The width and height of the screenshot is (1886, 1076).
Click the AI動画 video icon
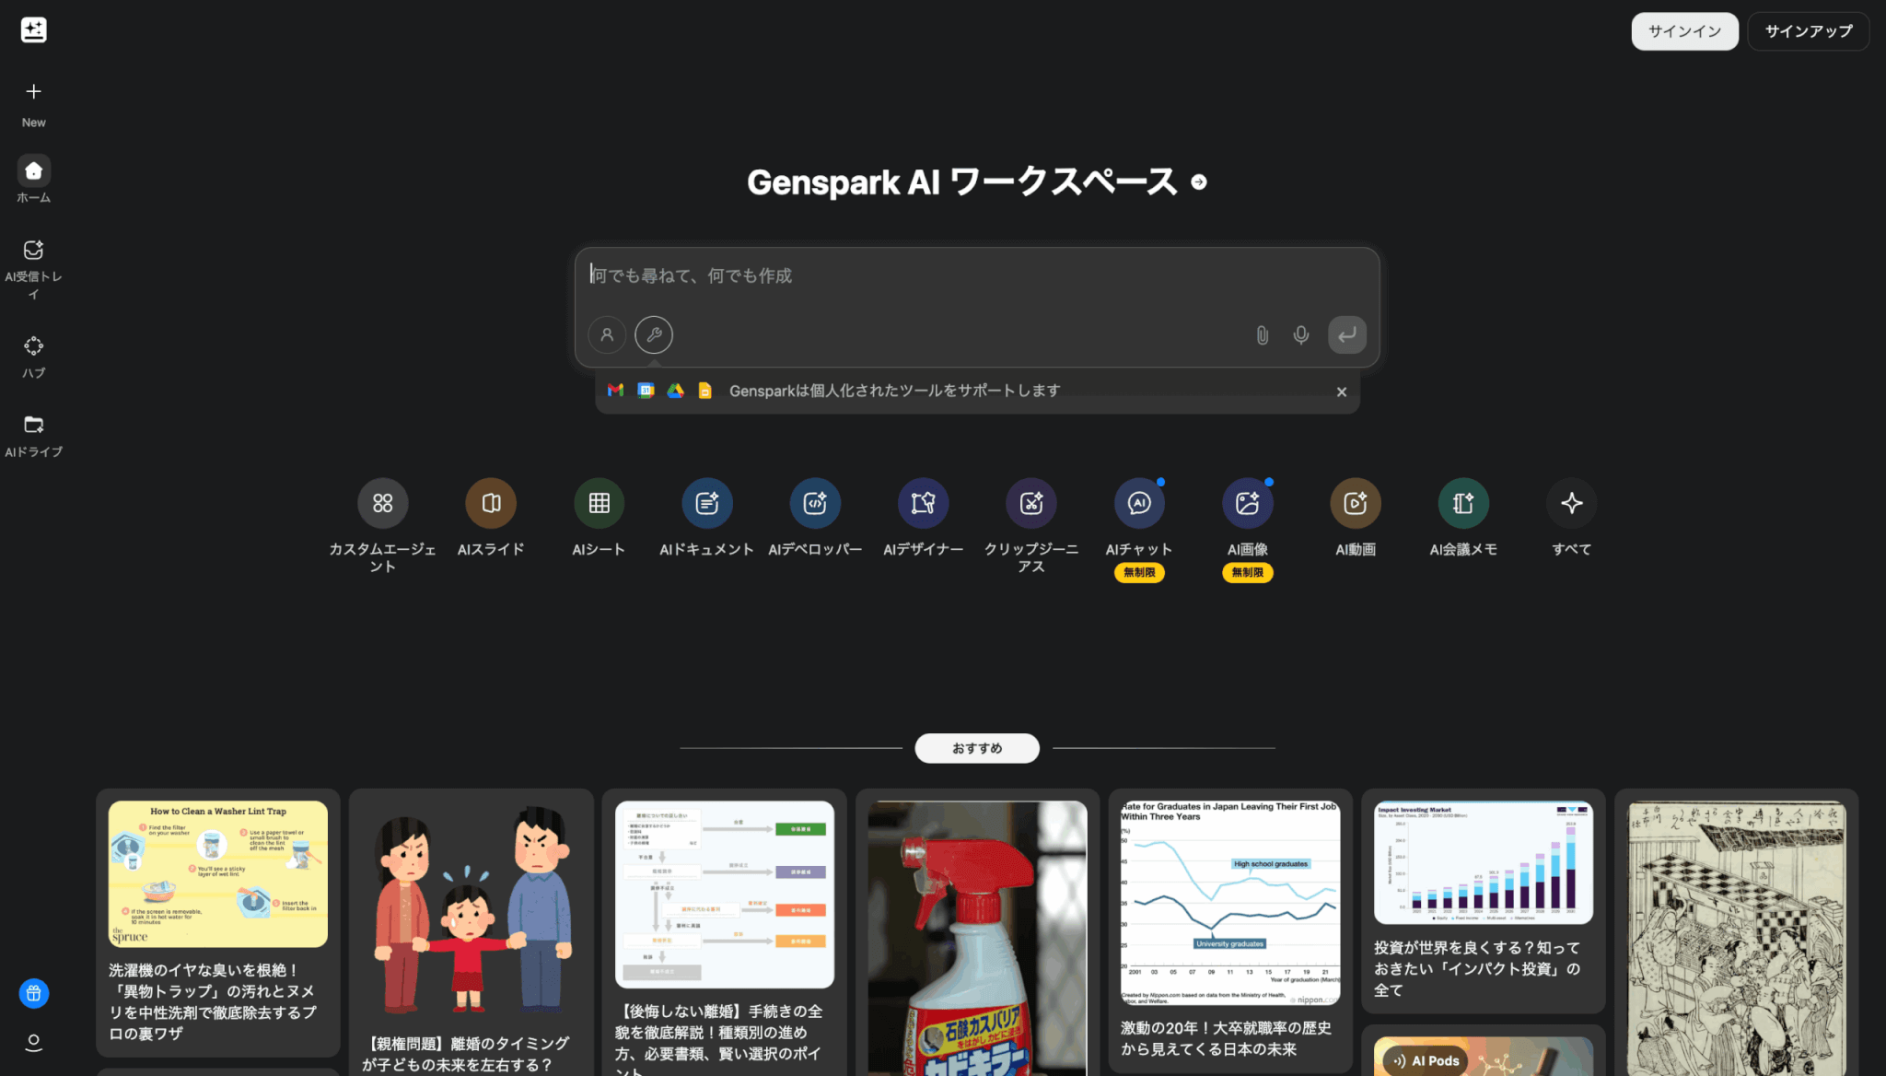coord(1355,503)
